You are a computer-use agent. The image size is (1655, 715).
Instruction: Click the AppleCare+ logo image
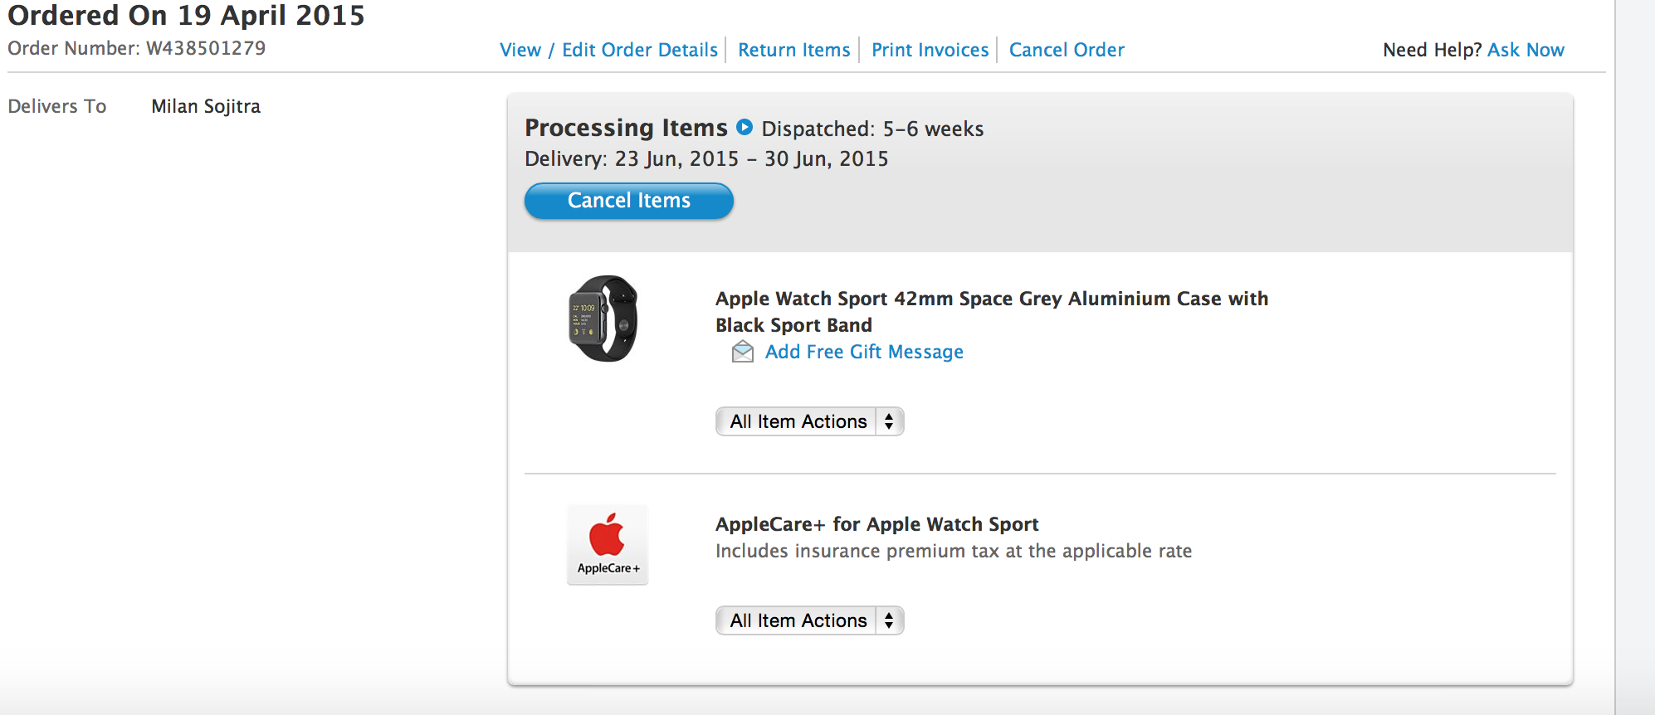608,544
